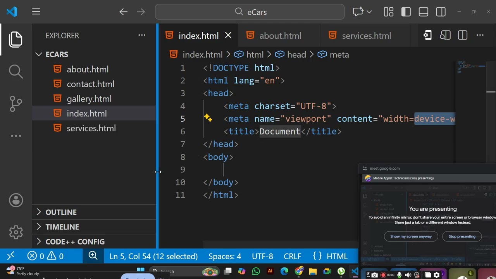Viewport: 496px width, 279px height.
Task: Open editor more actions menu
Action: (480, 36)
